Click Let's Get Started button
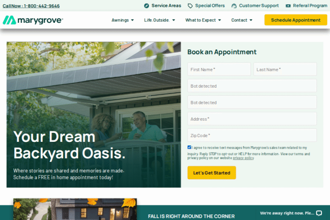The width and height of the screenshot is (330, 220). [x=212, y=173]
